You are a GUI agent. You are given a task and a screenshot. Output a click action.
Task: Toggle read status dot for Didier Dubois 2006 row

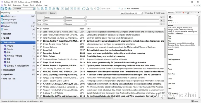pos(38,56)
